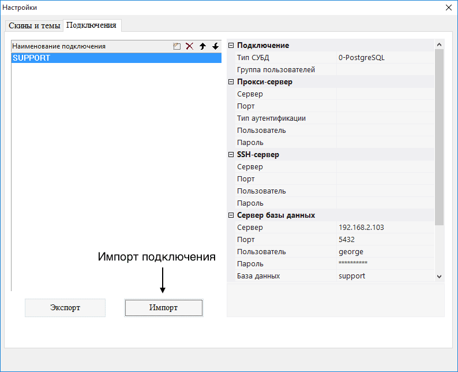
Task: Move connection down with the arrow icon
Action: click(215, 46)
